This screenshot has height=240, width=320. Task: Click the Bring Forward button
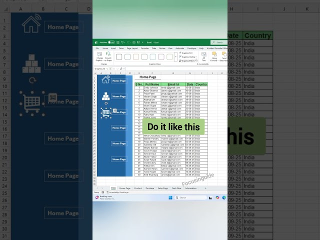point(214,56)
